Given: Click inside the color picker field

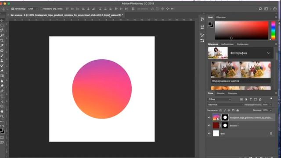Looking at the screenshot, I should (x=241, y=30).
